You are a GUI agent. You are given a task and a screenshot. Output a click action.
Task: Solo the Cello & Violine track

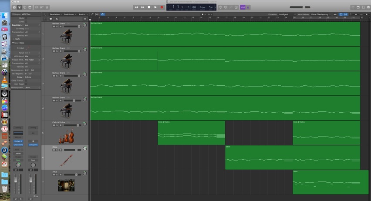[57, 125]
